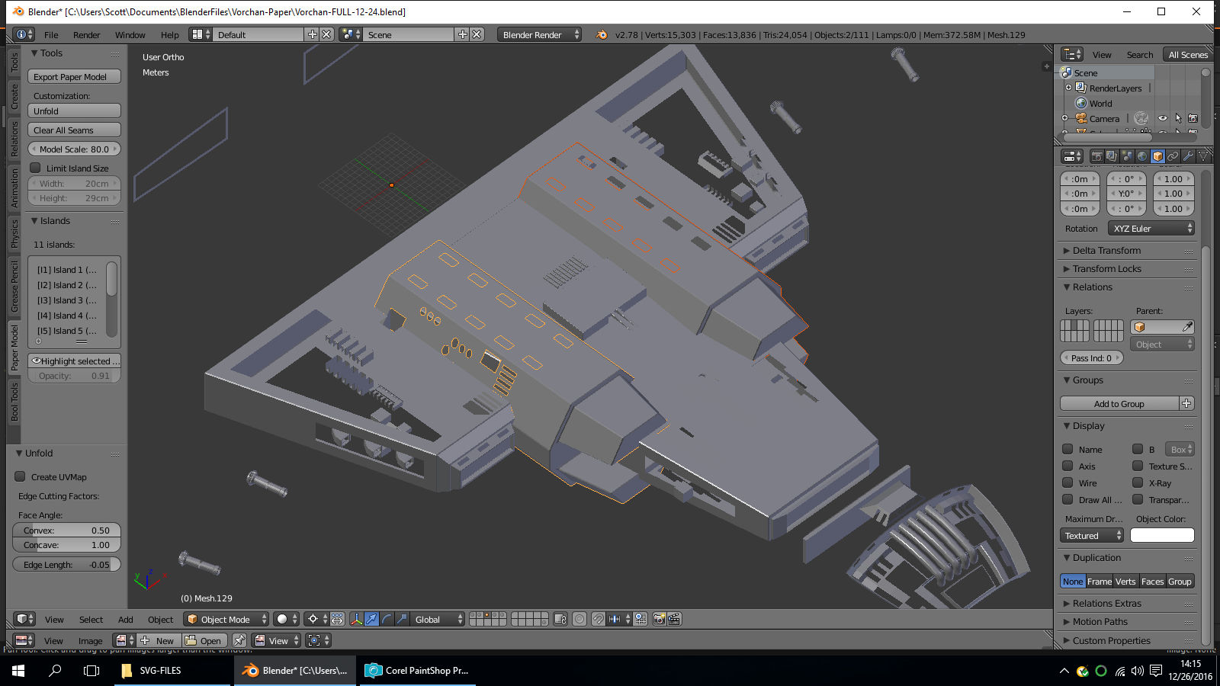Click the snap magnet icon

(599, 619)
